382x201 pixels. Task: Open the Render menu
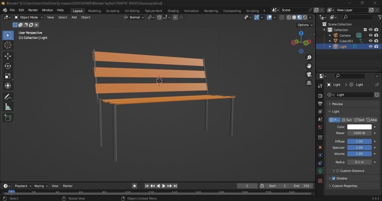pos(33,10)
